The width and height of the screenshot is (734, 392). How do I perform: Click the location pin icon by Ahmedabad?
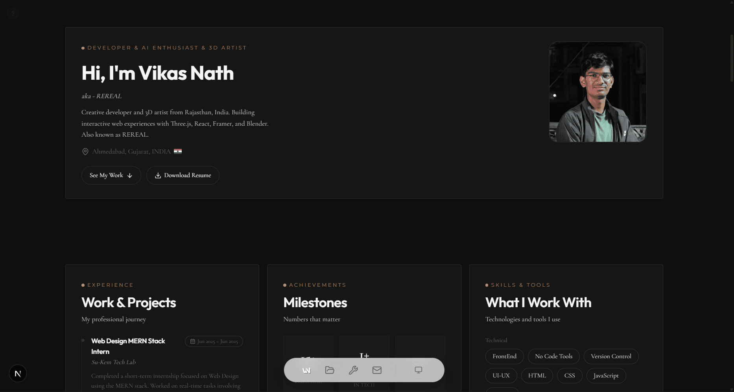(x=85, y=152)
